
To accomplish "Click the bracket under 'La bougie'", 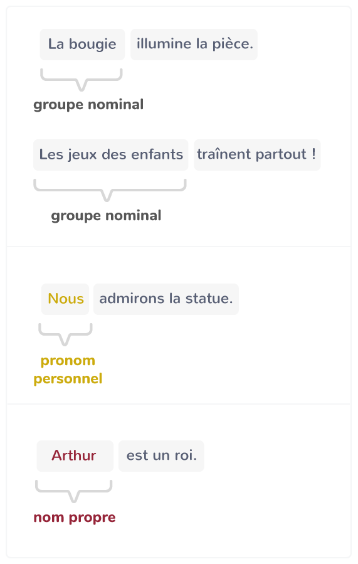I will [x=82, y=80].
